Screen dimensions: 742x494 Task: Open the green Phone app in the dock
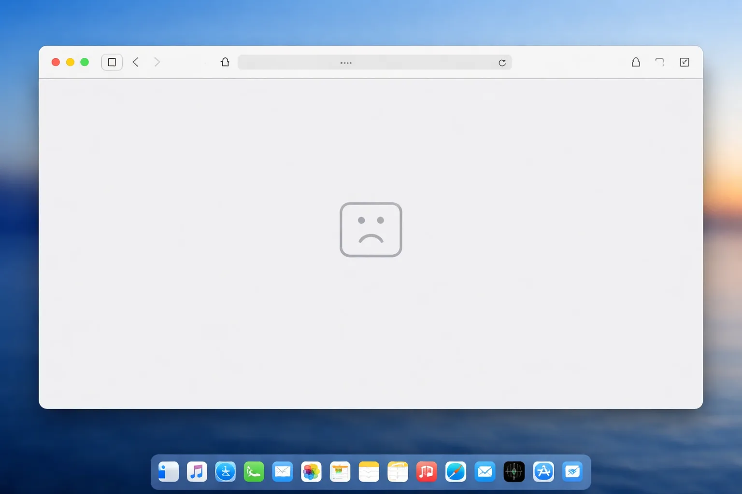click(254, 472)
